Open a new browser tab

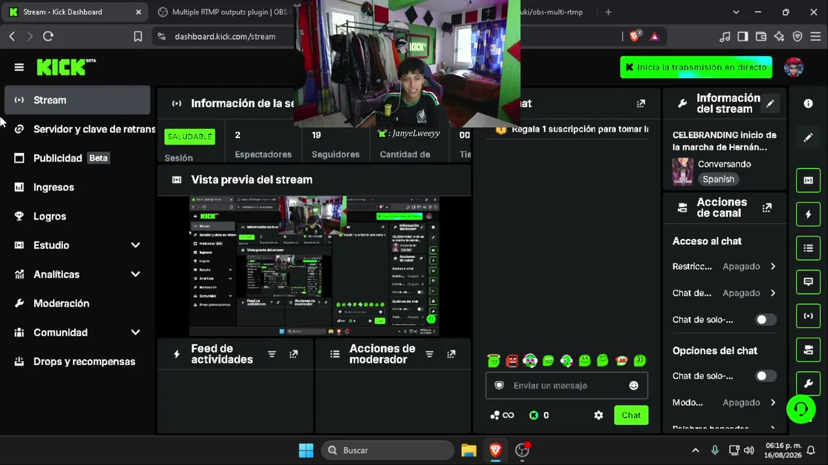608,12
